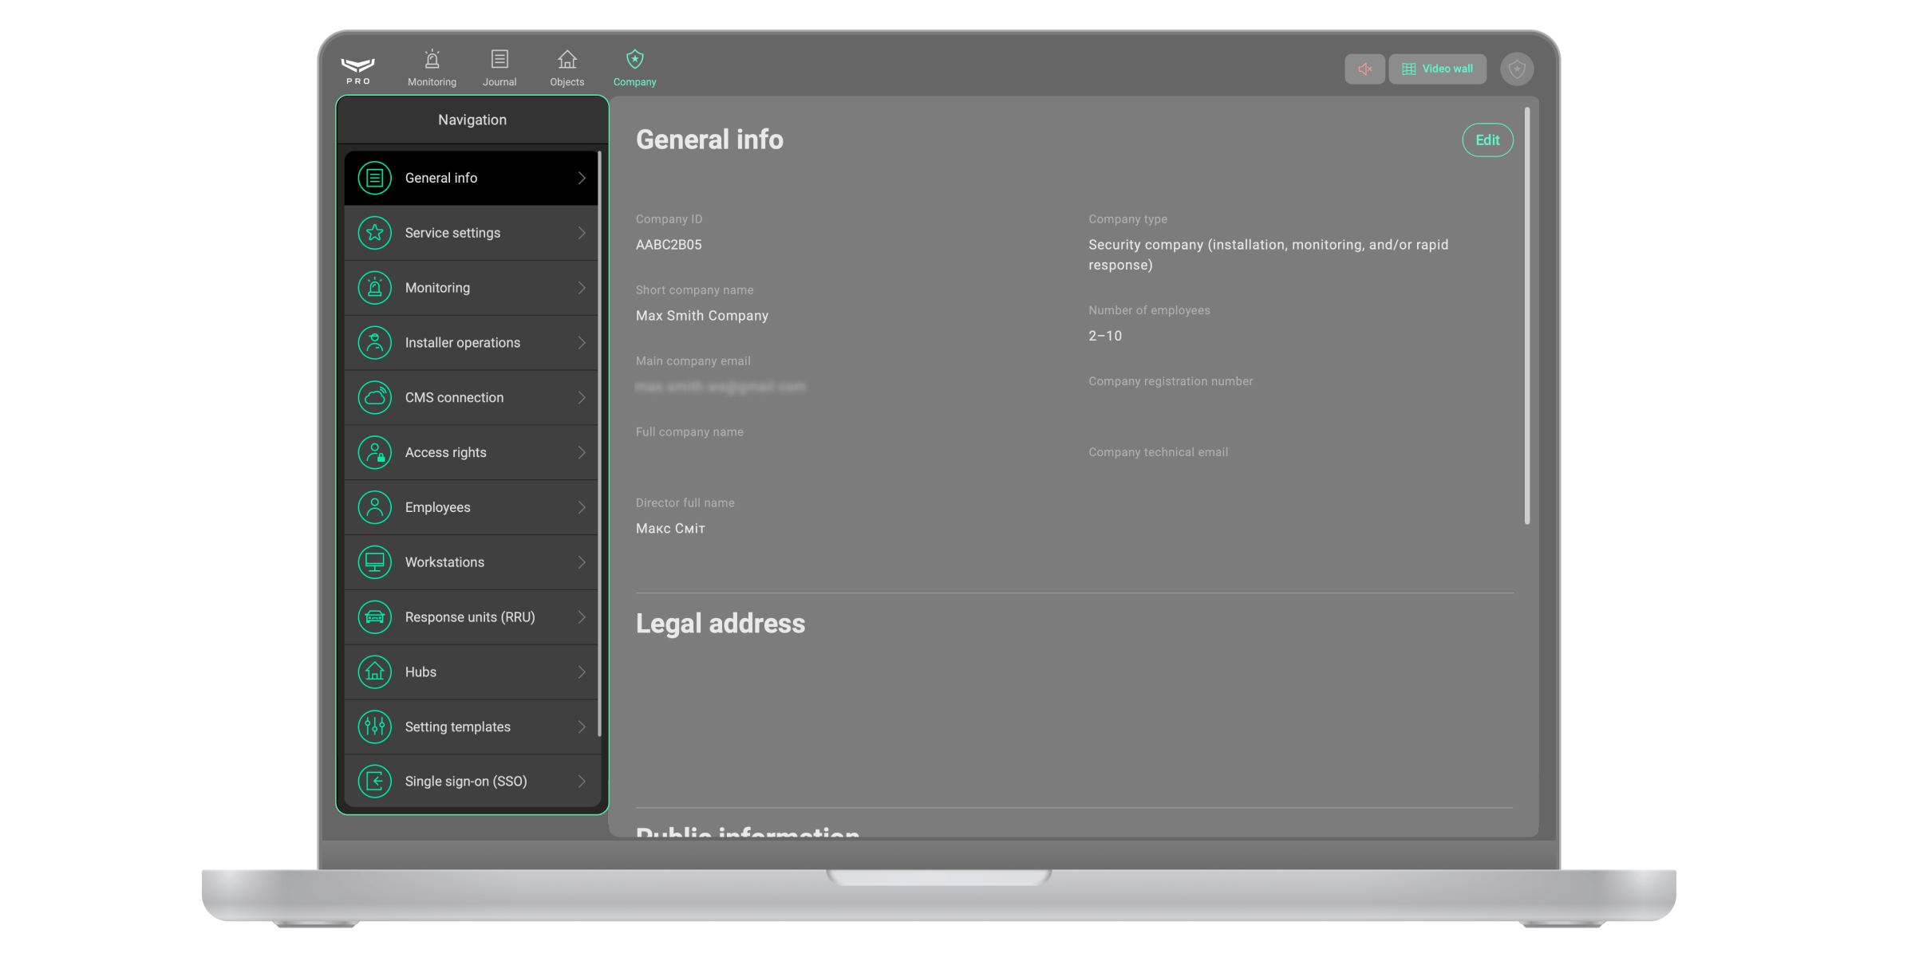Open CMS connection menu label
The height and width of the screenshot is (957, 1915).
click(x=454, y=397)
